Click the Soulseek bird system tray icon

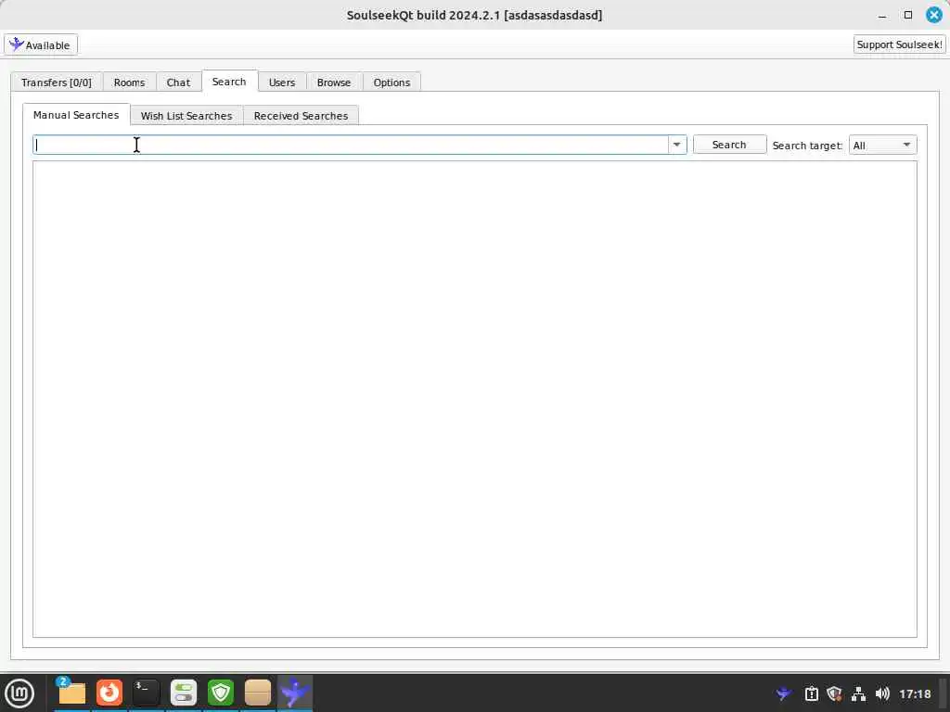click(x=783, y=693)
